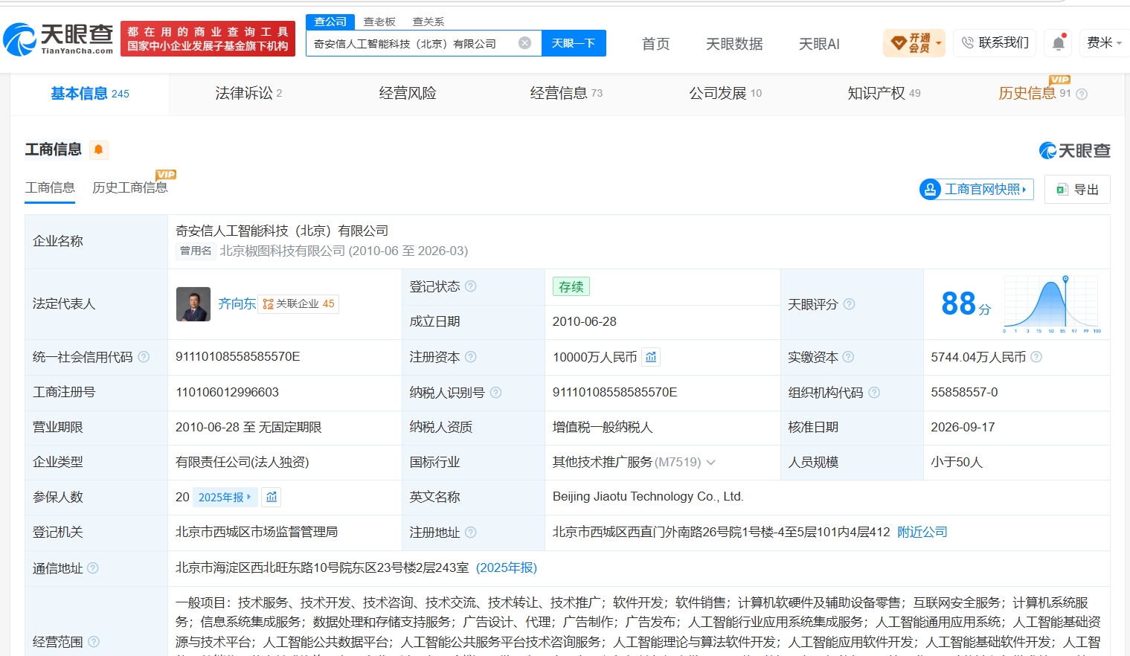Click help icon beside 注册地址
1130x656 pixels.
(x=471, y=533)
